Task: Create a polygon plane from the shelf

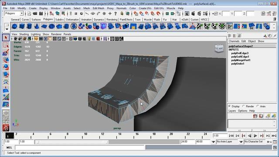Action: click(x=44, y=26)
